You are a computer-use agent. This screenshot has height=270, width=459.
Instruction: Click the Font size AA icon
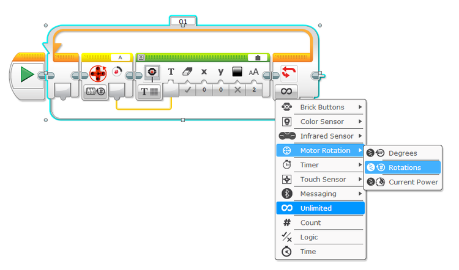point(253,72)
